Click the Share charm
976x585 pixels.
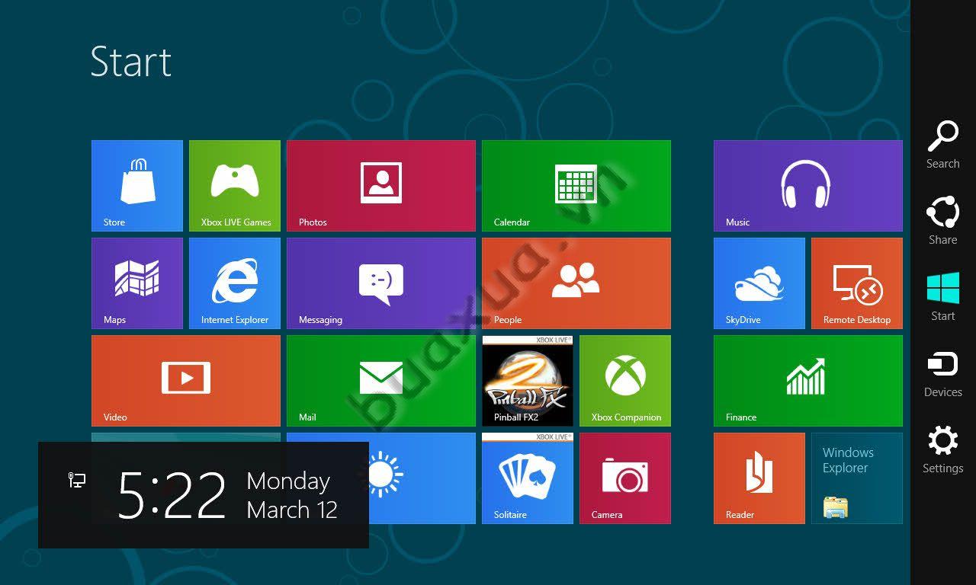pos(943,221)
